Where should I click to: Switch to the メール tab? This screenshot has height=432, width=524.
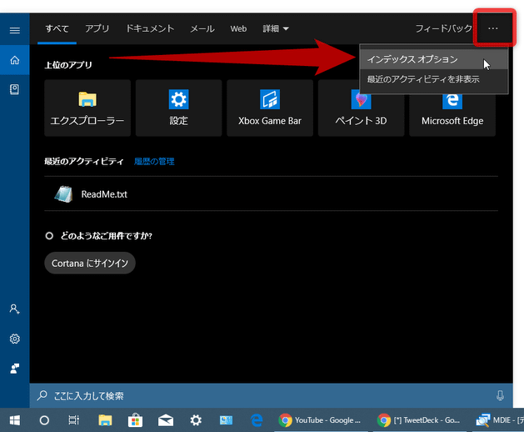coord(202,29)
